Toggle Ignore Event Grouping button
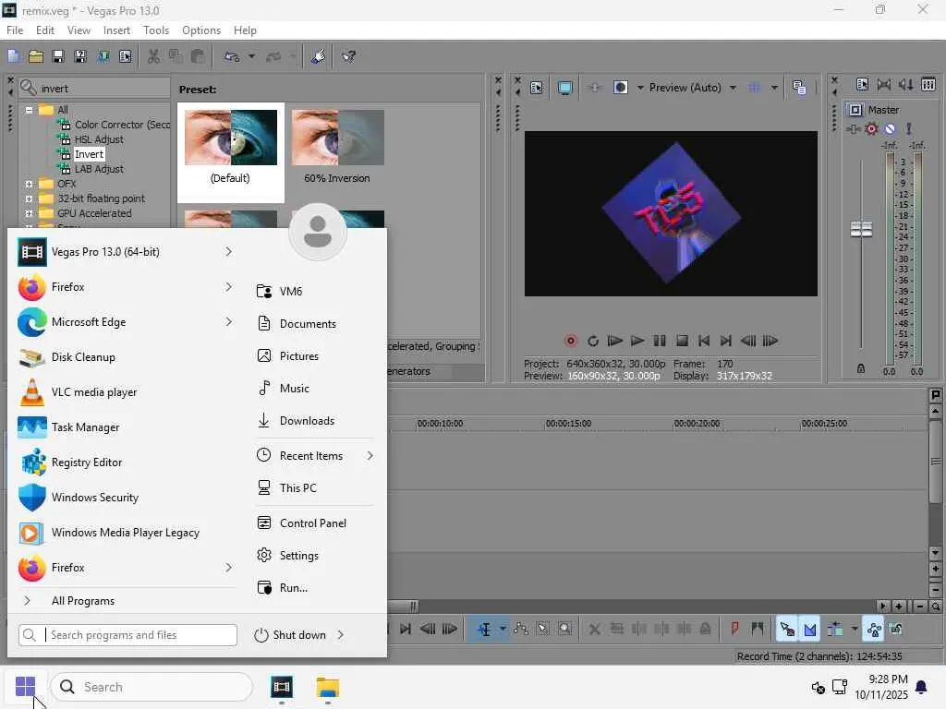 [x=896, y=630]
